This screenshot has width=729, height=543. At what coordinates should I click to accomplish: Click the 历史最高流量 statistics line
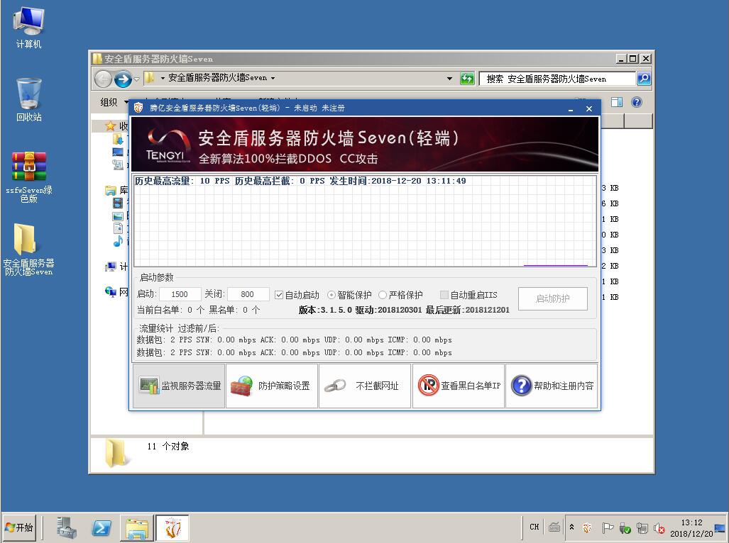(300, 181)
